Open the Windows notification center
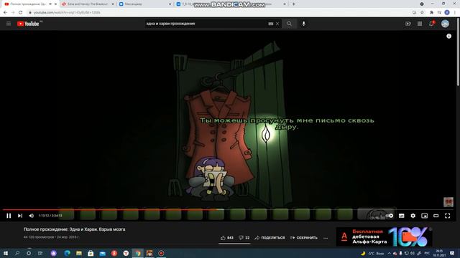The image size is (460, 258). 452,253
